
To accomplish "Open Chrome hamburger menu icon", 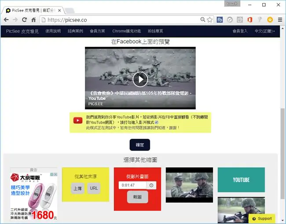I will pos(280,20).
